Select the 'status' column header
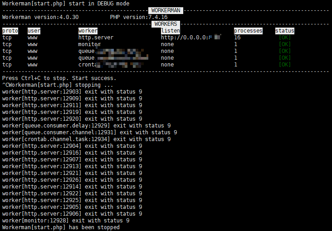Image resolution: width=332 pixels, height=231 pixels. click(x=285, y=31)
